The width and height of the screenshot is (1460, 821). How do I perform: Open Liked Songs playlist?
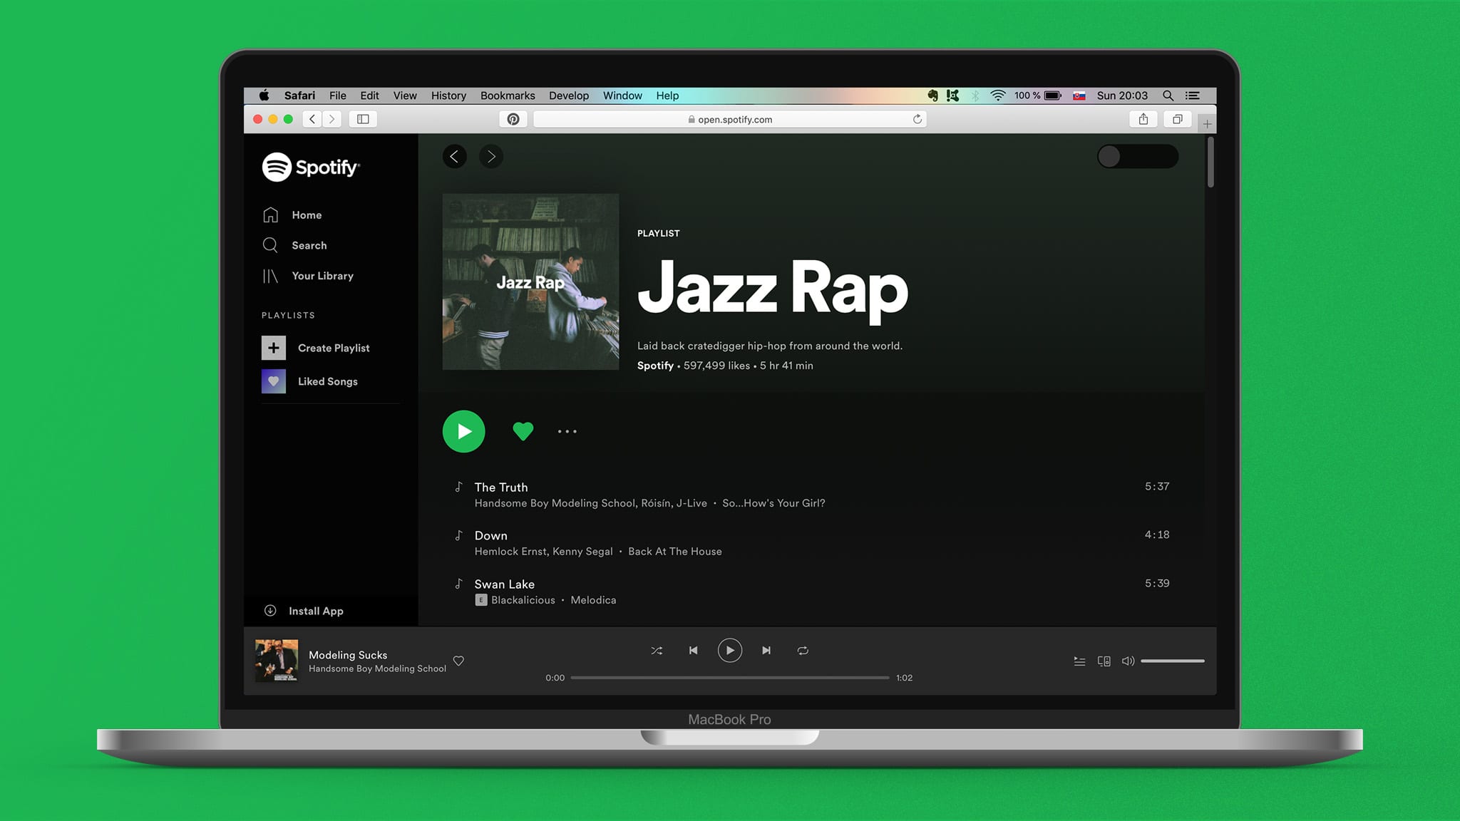click(310, 381)
